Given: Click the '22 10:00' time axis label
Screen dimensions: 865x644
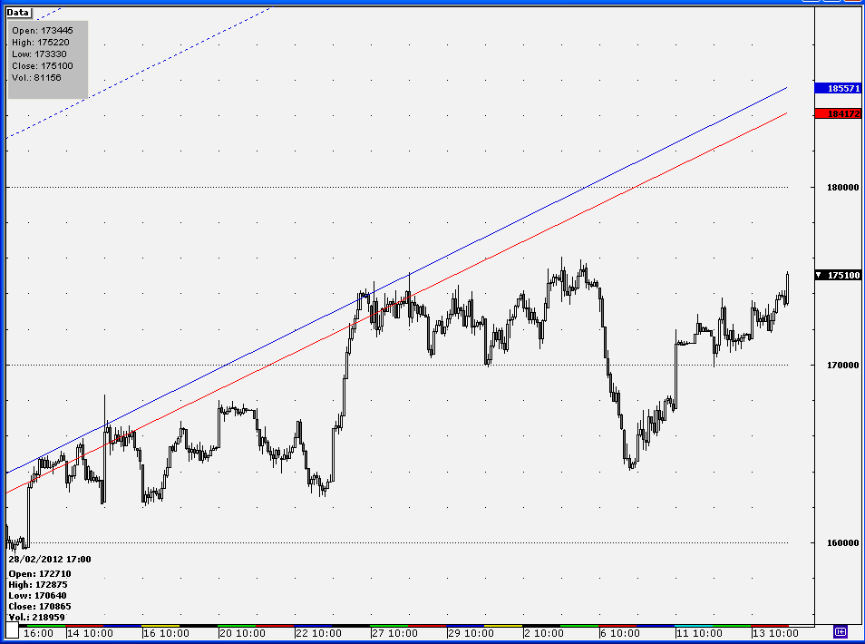Looking at the screenshot, I should pos(318,633).
